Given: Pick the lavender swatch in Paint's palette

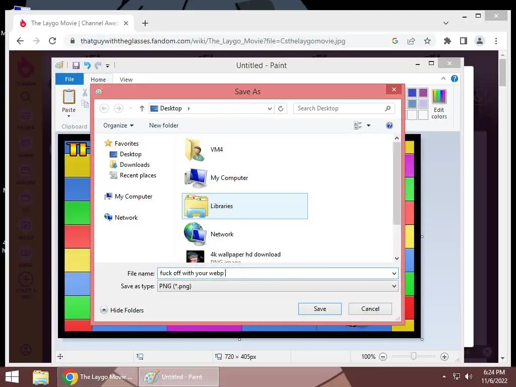Looking at the screenshot, I should coord(423,104).
